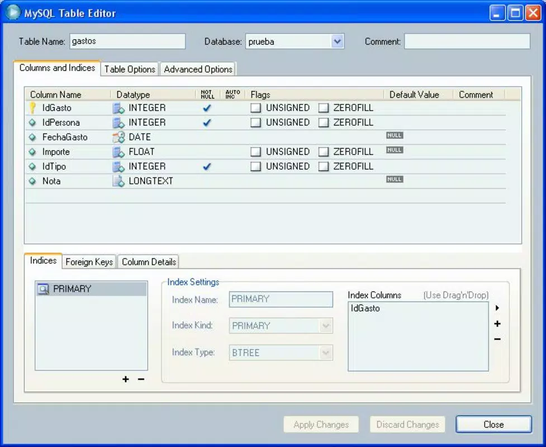Viewport: 546px width, 447px height.
Task: Click the Apply Changes button
Action: point(321,425)
